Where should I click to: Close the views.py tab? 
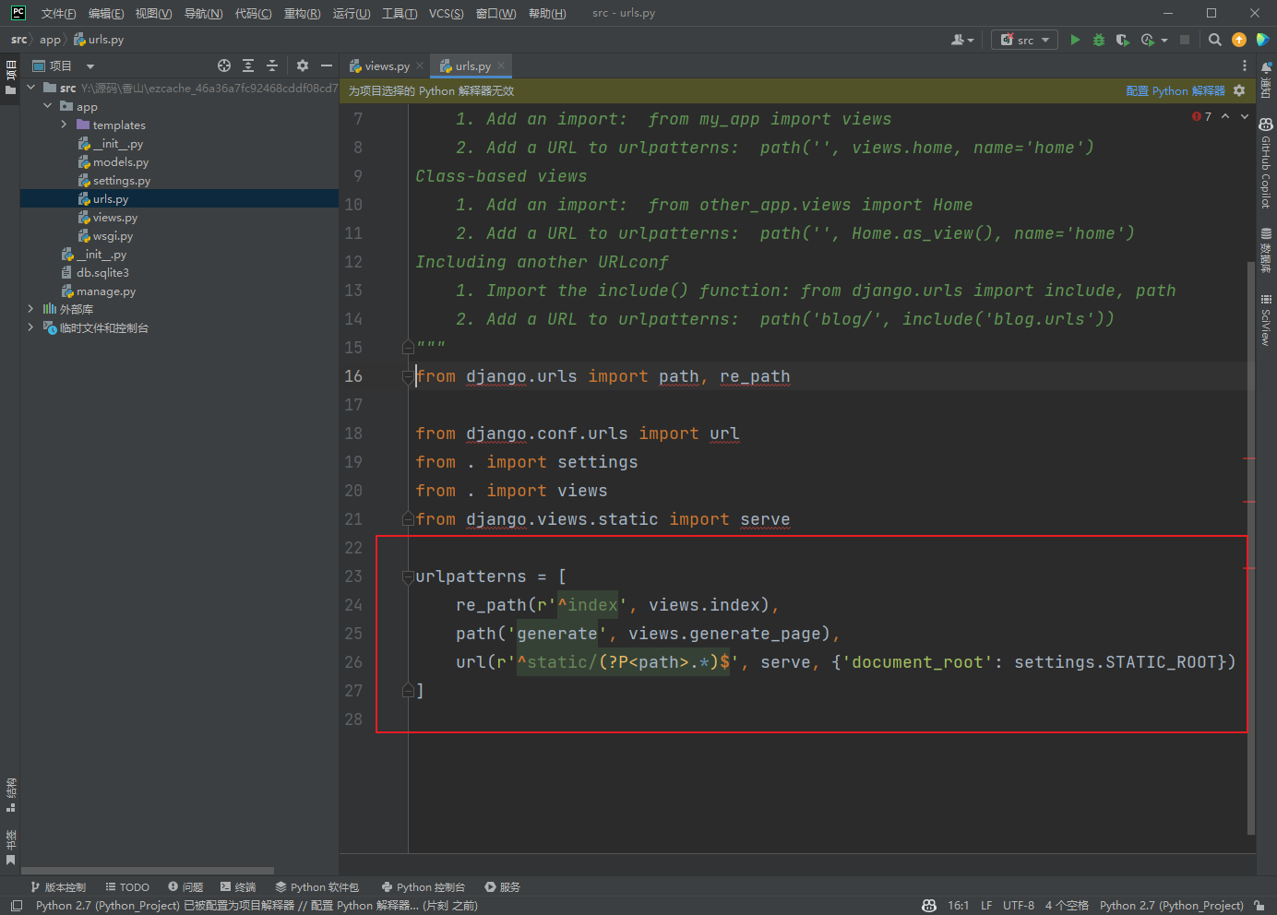420,65
